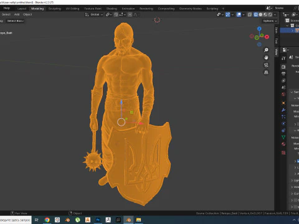Switch perspective/orthographic grid button
299x224 pixels.
[266, 72]
